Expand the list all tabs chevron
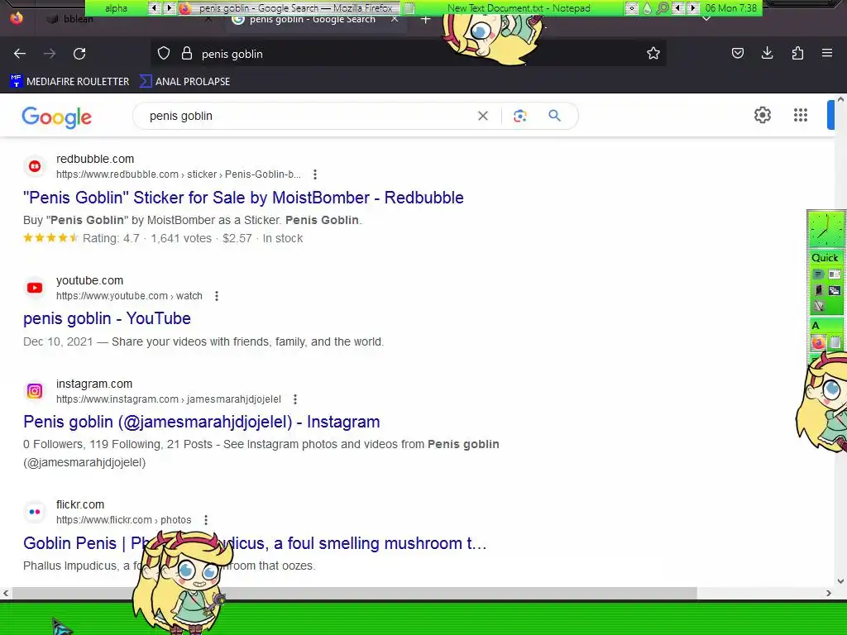Viewport: 847px width, 635px height. tap(706, 20)
